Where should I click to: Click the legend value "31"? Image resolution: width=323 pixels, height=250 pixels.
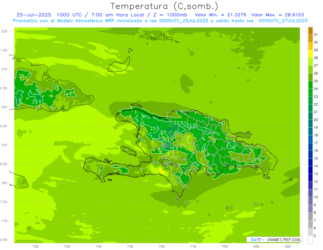(x=316, y=35)
